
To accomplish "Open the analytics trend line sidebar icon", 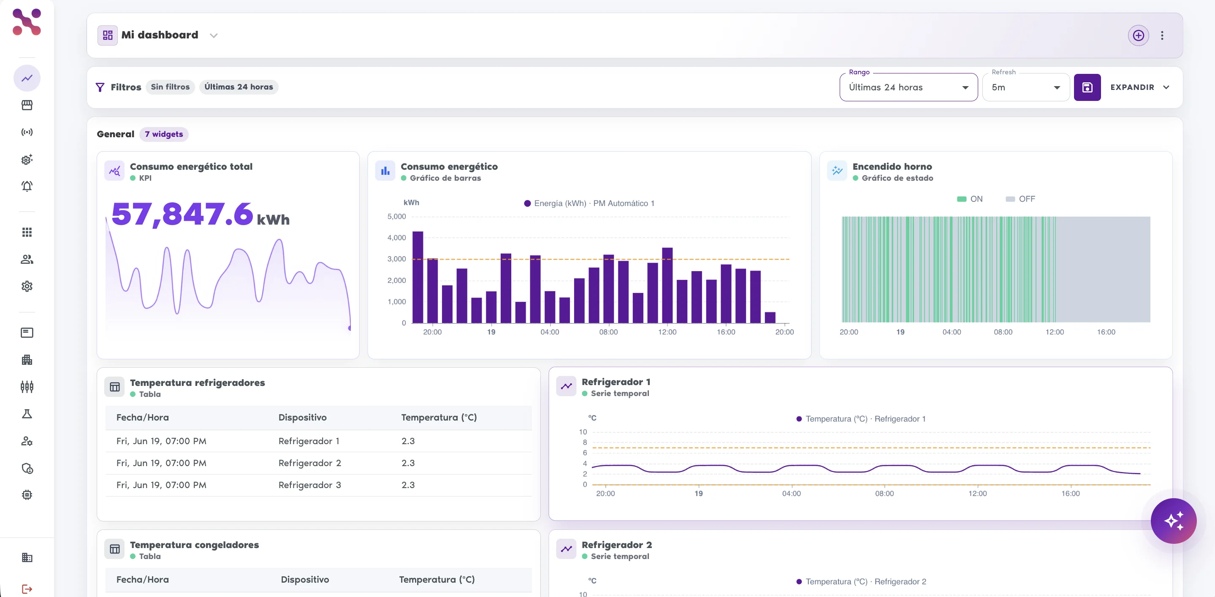I will 27,78.
